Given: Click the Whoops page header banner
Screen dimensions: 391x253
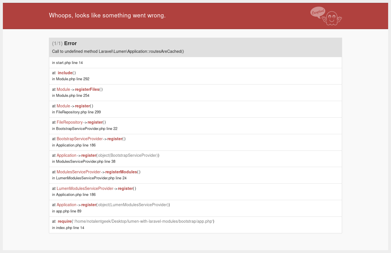Looking at the screenshot, I should pos(107,15).
